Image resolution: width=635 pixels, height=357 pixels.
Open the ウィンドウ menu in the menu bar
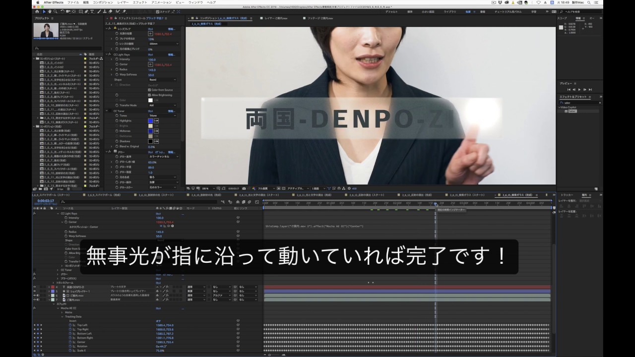click(x=195, y=2)
